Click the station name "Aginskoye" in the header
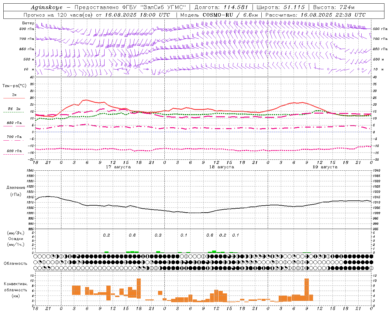The image size is (389, 311). [x=46, y=7]
